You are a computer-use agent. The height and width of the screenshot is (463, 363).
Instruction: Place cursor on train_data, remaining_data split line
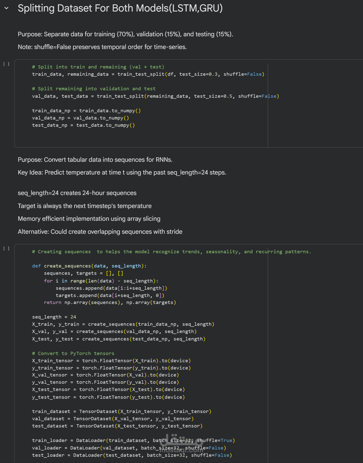(x=148, y=74)
